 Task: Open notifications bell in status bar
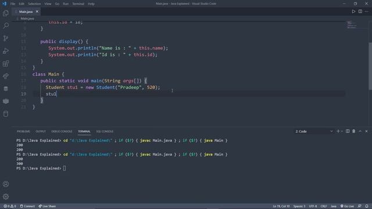coord(367,206)
